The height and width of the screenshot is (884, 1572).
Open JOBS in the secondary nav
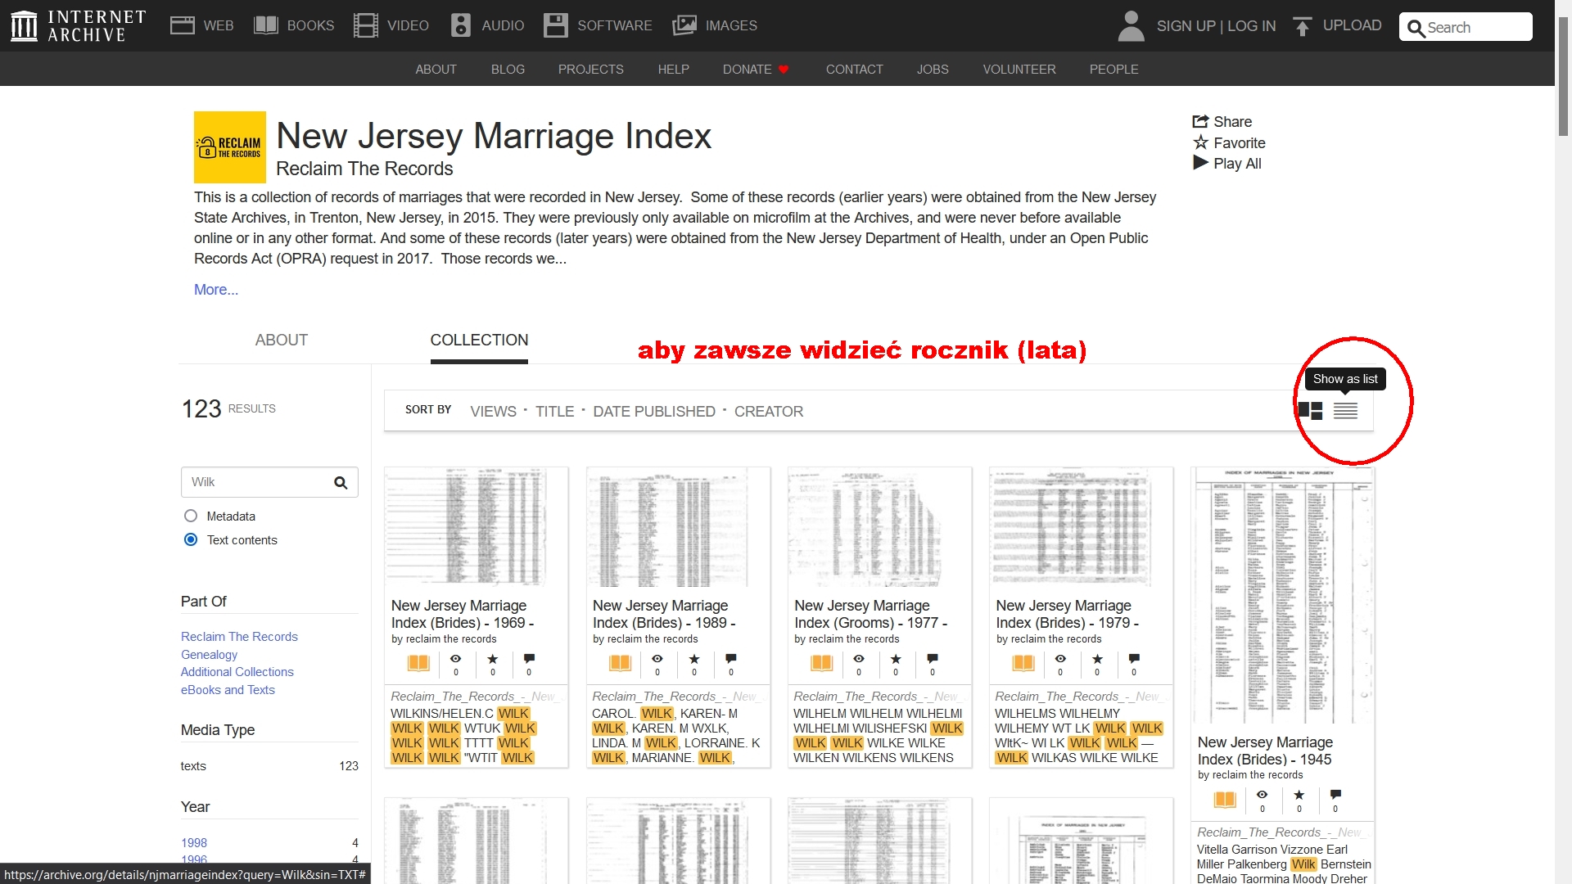(933, 70)
